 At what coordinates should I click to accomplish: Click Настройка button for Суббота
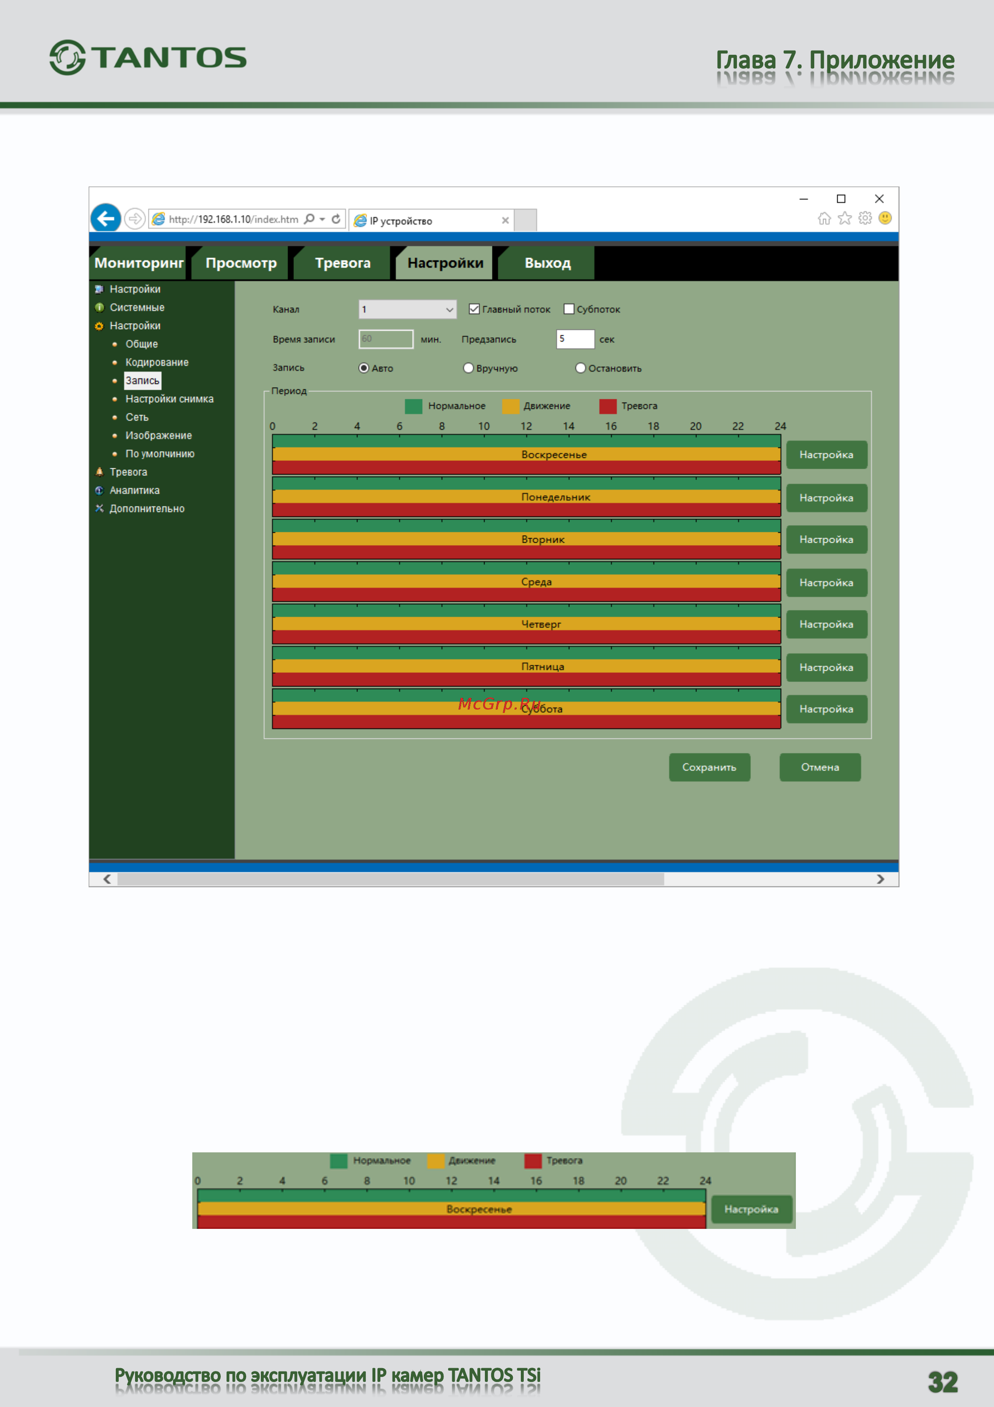826,709
